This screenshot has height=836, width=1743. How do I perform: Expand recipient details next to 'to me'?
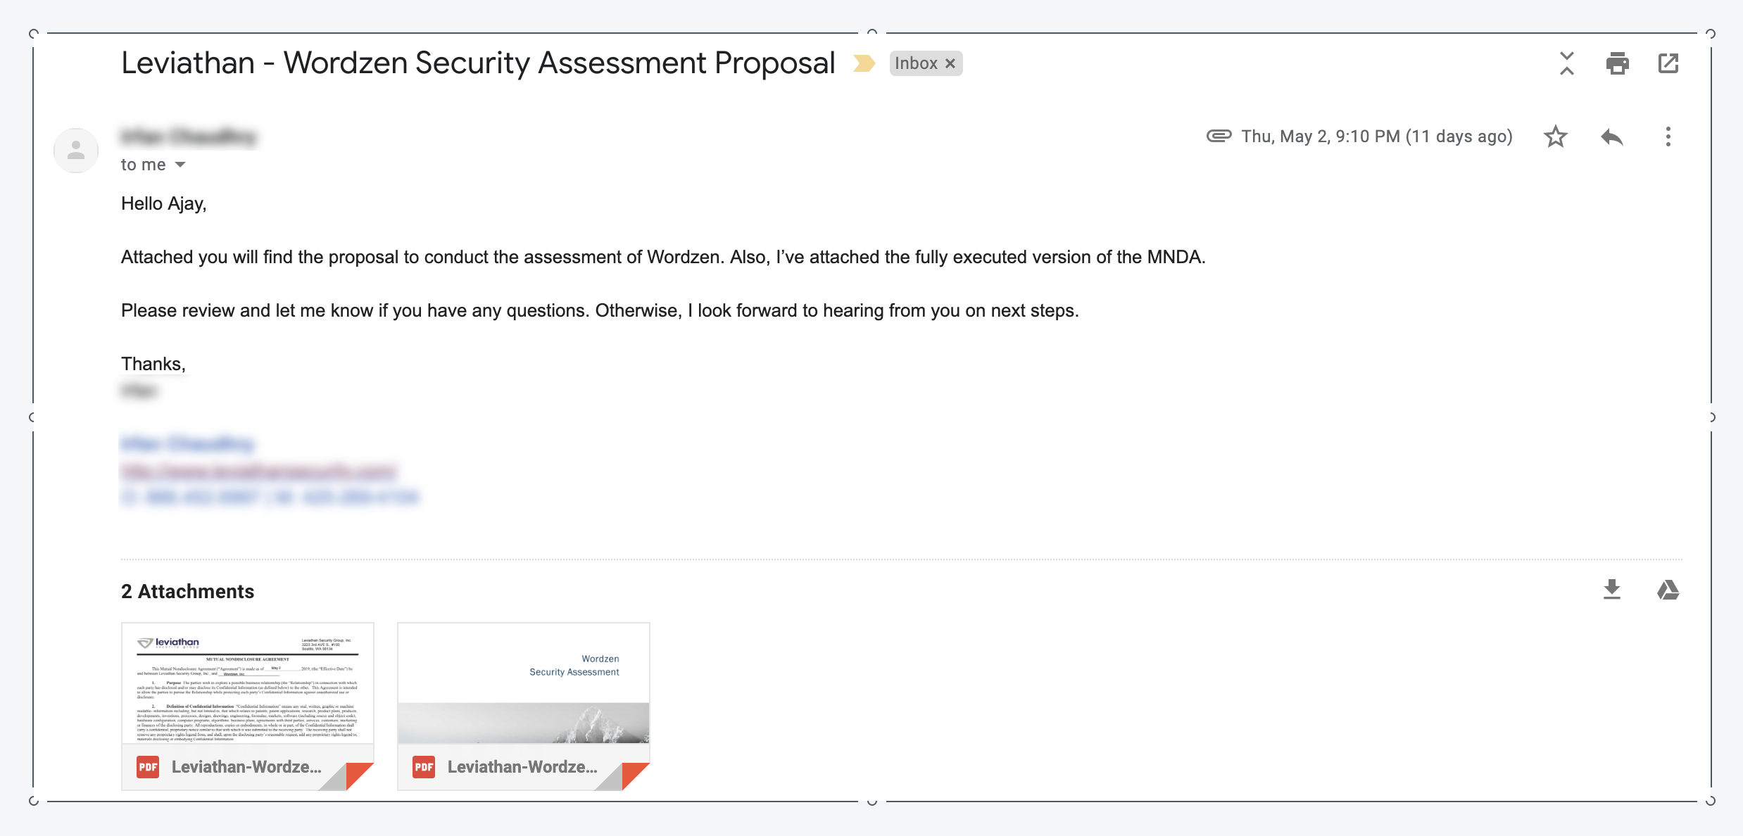click(180, 165)
